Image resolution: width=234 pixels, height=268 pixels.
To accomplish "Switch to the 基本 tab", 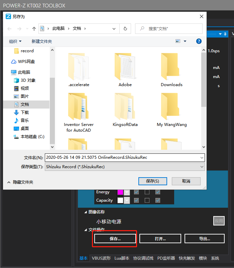I will [x=83, y=258].
